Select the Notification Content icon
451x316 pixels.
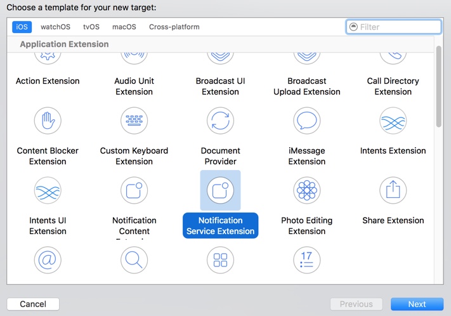pos(134,190)
